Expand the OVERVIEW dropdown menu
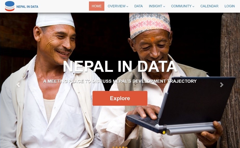240x148 pixels. coord(118,6)
